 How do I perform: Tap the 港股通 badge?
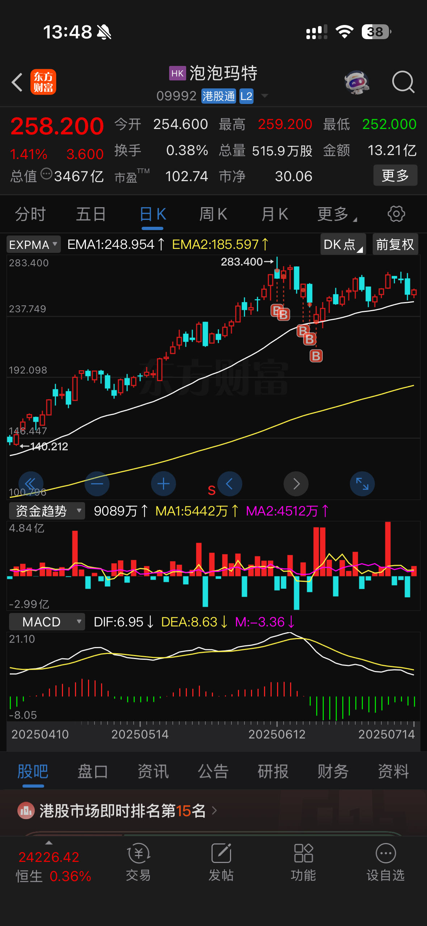pyautogui.click(x=219, y=96)
